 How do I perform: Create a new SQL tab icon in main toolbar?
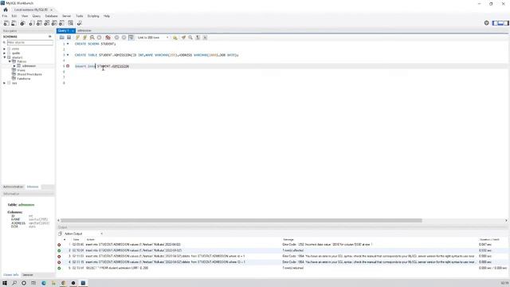(6, 23)
